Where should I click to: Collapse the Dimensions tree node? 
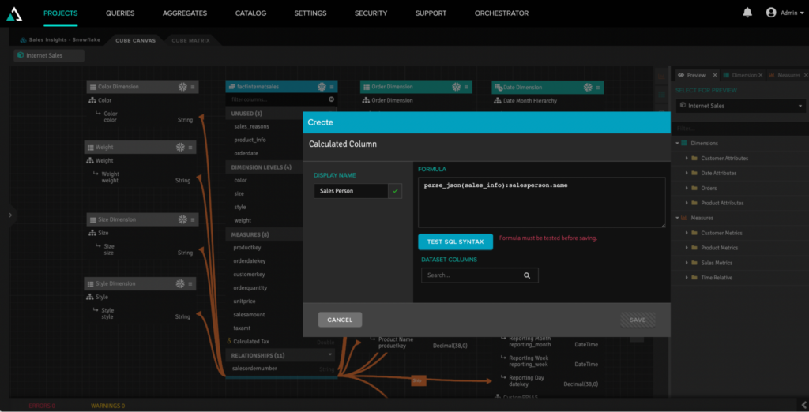(677, 144)
